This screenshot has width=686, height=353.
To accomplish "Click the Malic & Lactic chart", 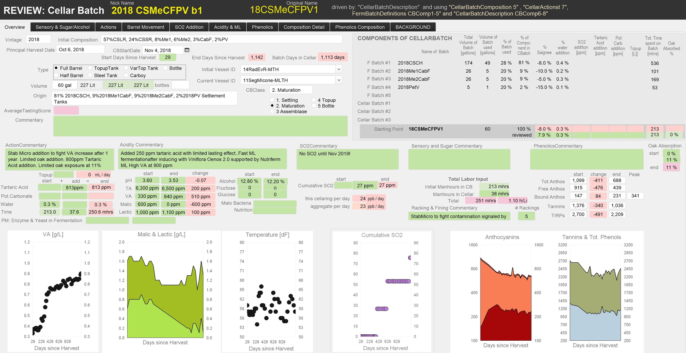I will (x=161, y=291).
